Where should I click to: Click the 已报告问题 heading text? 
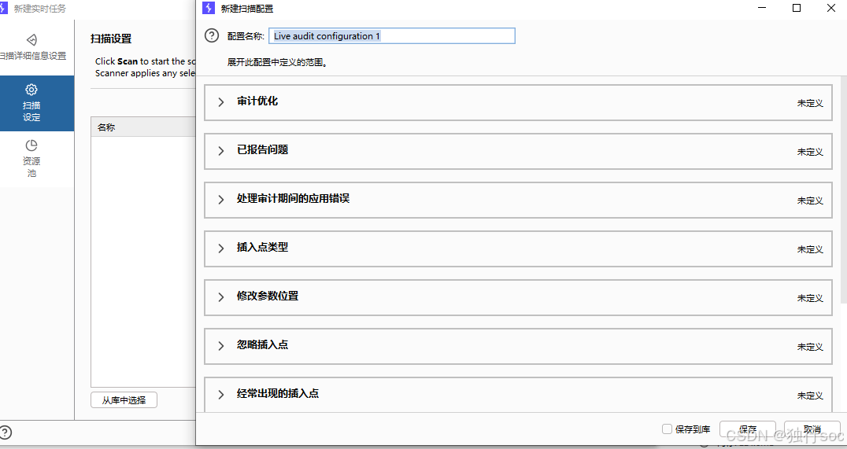point(263,149)
